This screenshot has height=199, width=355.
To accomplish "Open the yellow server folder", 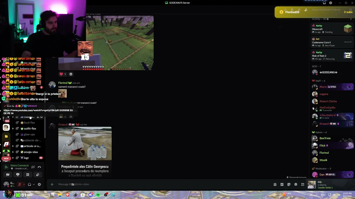I will [x=6, y=136].
